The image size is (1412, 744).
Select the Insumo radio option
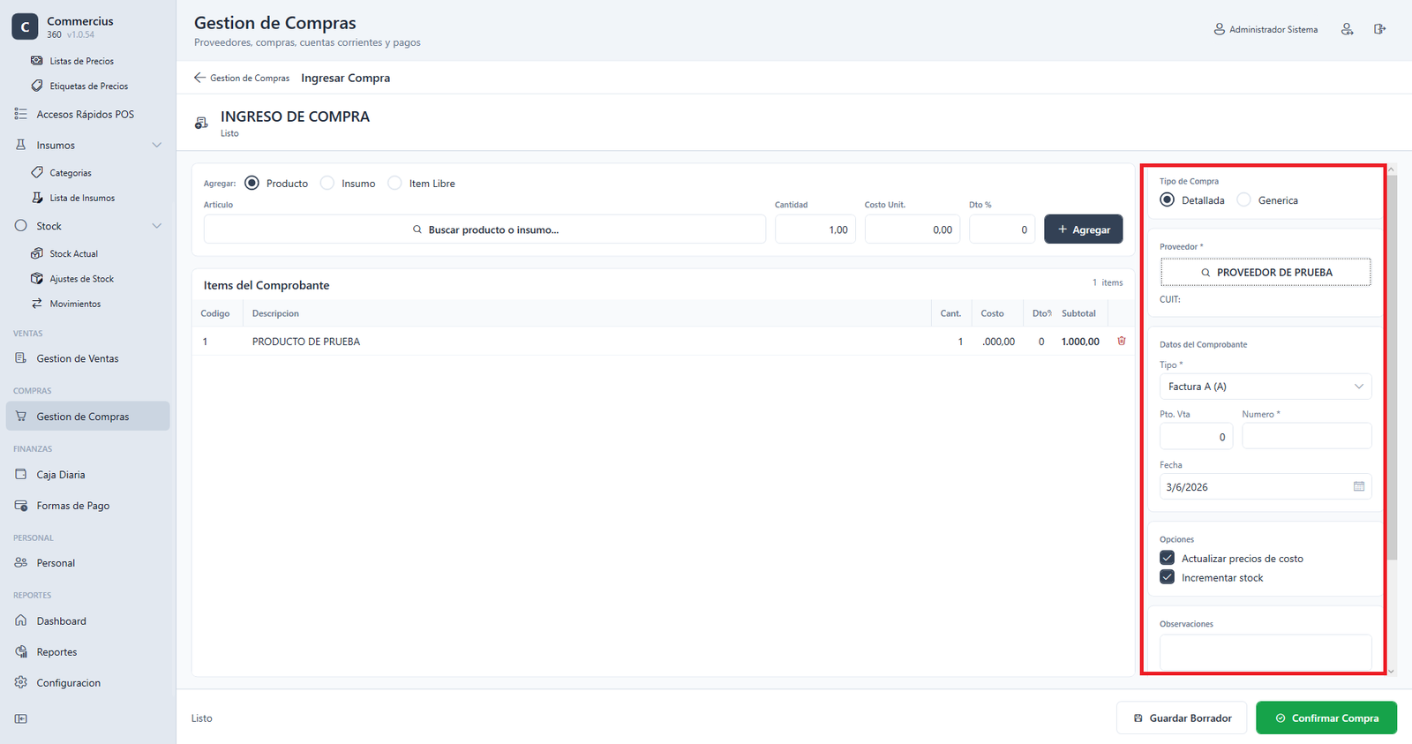[x=327, y=183]
